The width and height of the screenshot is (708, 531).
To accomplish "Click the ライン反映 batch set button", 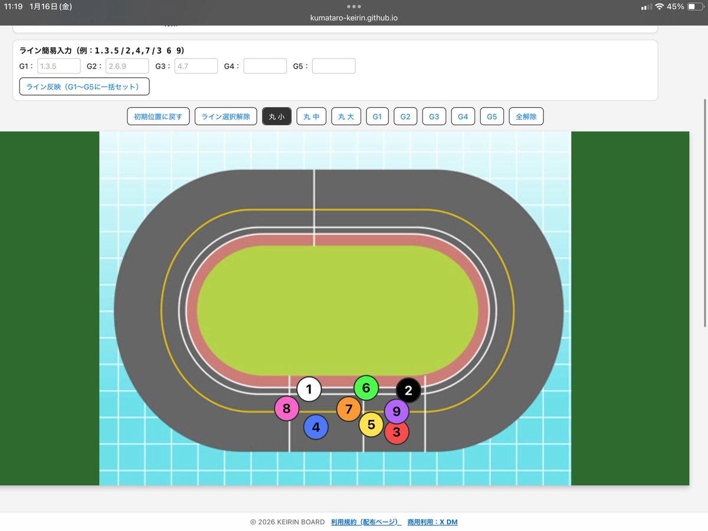I will [x=84, y=86].
